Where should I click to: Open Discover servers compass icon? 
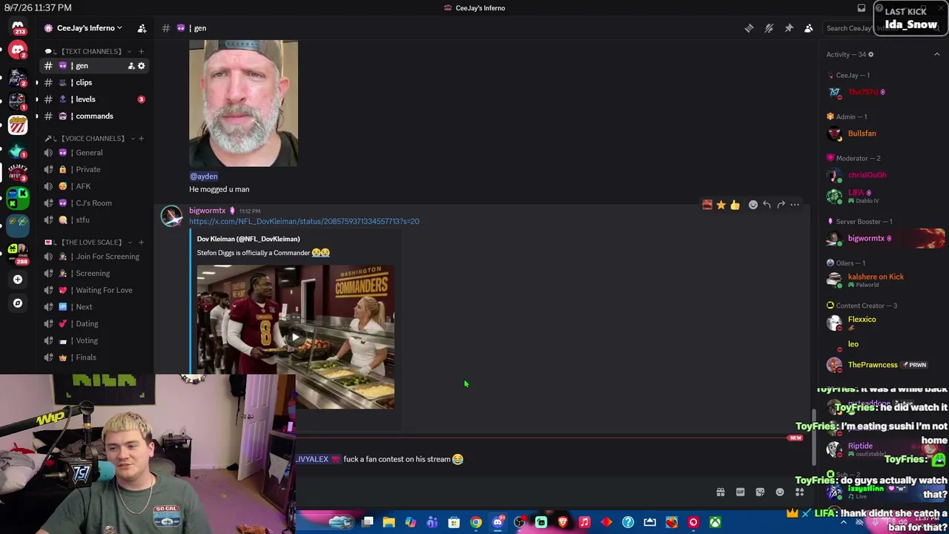point(18,303)
